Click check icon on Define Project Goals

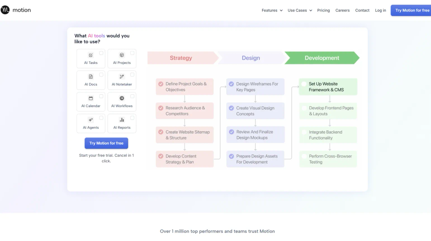point(161,84)
